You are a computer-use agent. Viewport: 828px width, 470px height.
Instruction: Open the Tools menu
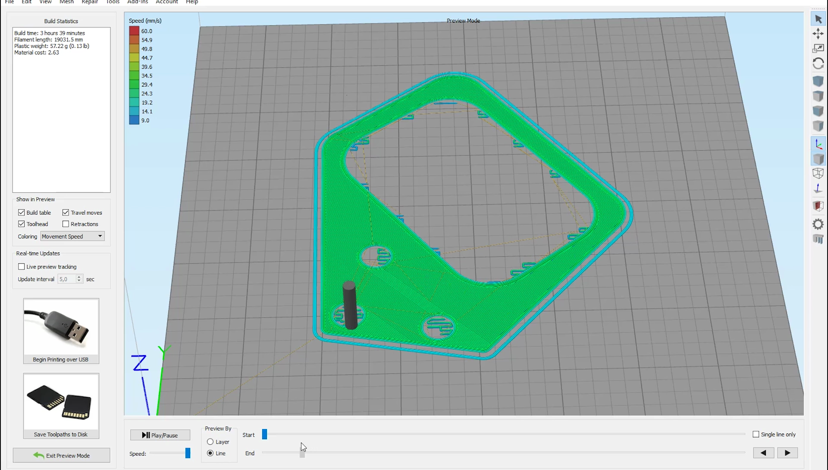113,2
